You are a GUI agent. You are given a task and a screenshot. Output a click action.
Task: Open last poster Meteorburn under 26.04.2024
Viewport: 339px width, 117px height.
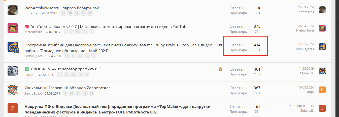click(305, 31)
